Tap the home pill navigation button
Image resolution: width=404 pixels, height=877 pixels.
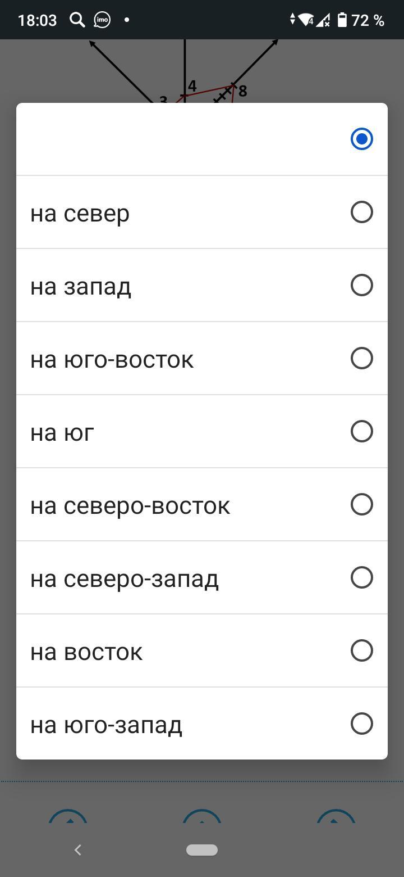(x=202, y=850)
